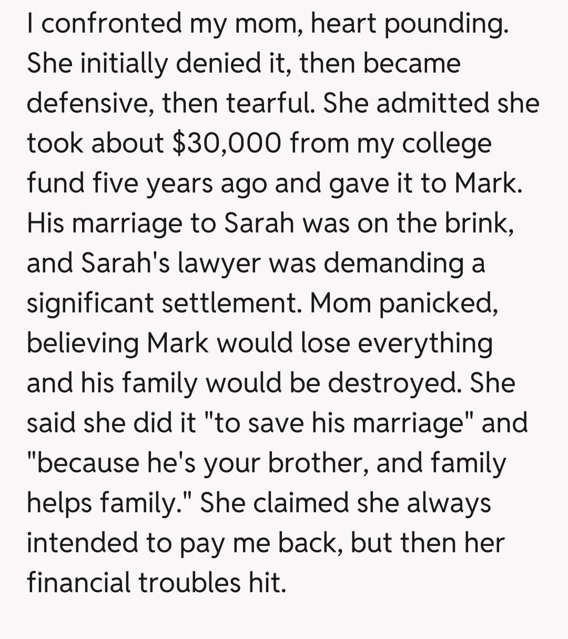568x639 pixels.
Task: Click the "$30,000" amount
Action: click(x=226, y=144)
